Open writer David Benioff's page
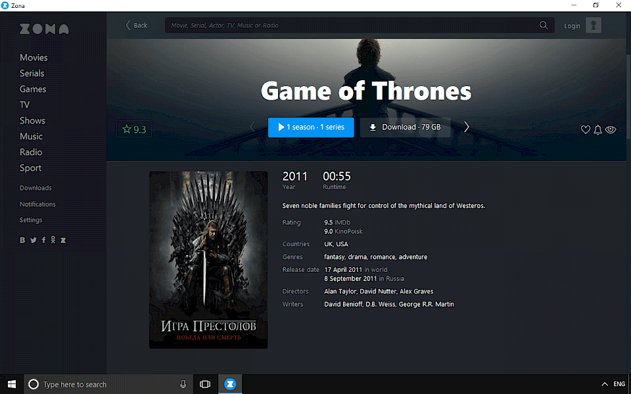Screen dimensions: 631x394 (x=344, y=304)
